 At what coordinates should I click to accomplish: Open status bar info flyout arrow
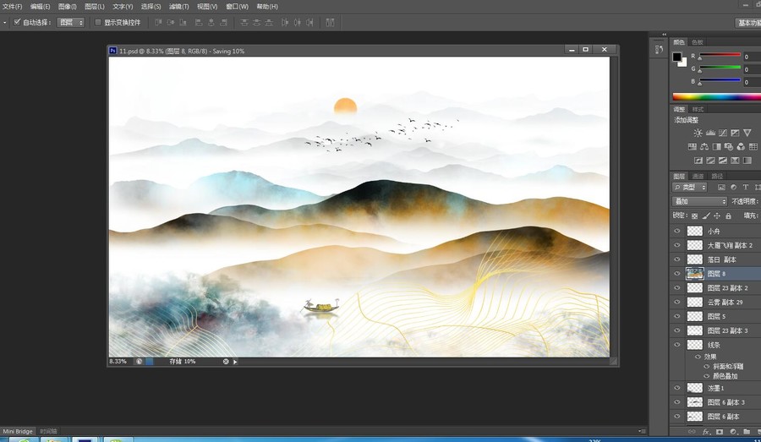(235, 362)
